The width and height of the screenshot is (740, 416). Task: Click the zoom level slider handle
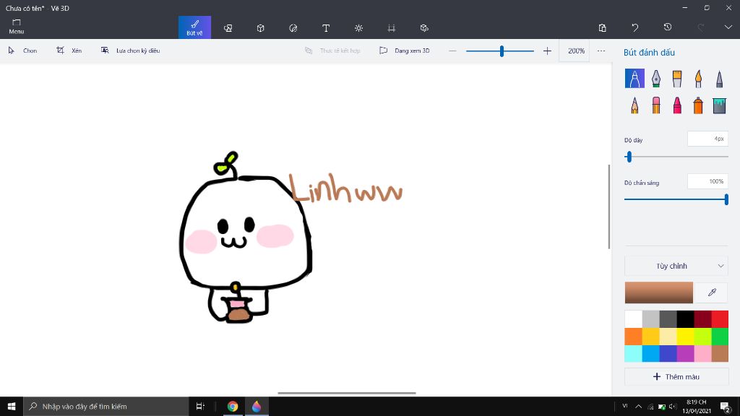[502, 51]
